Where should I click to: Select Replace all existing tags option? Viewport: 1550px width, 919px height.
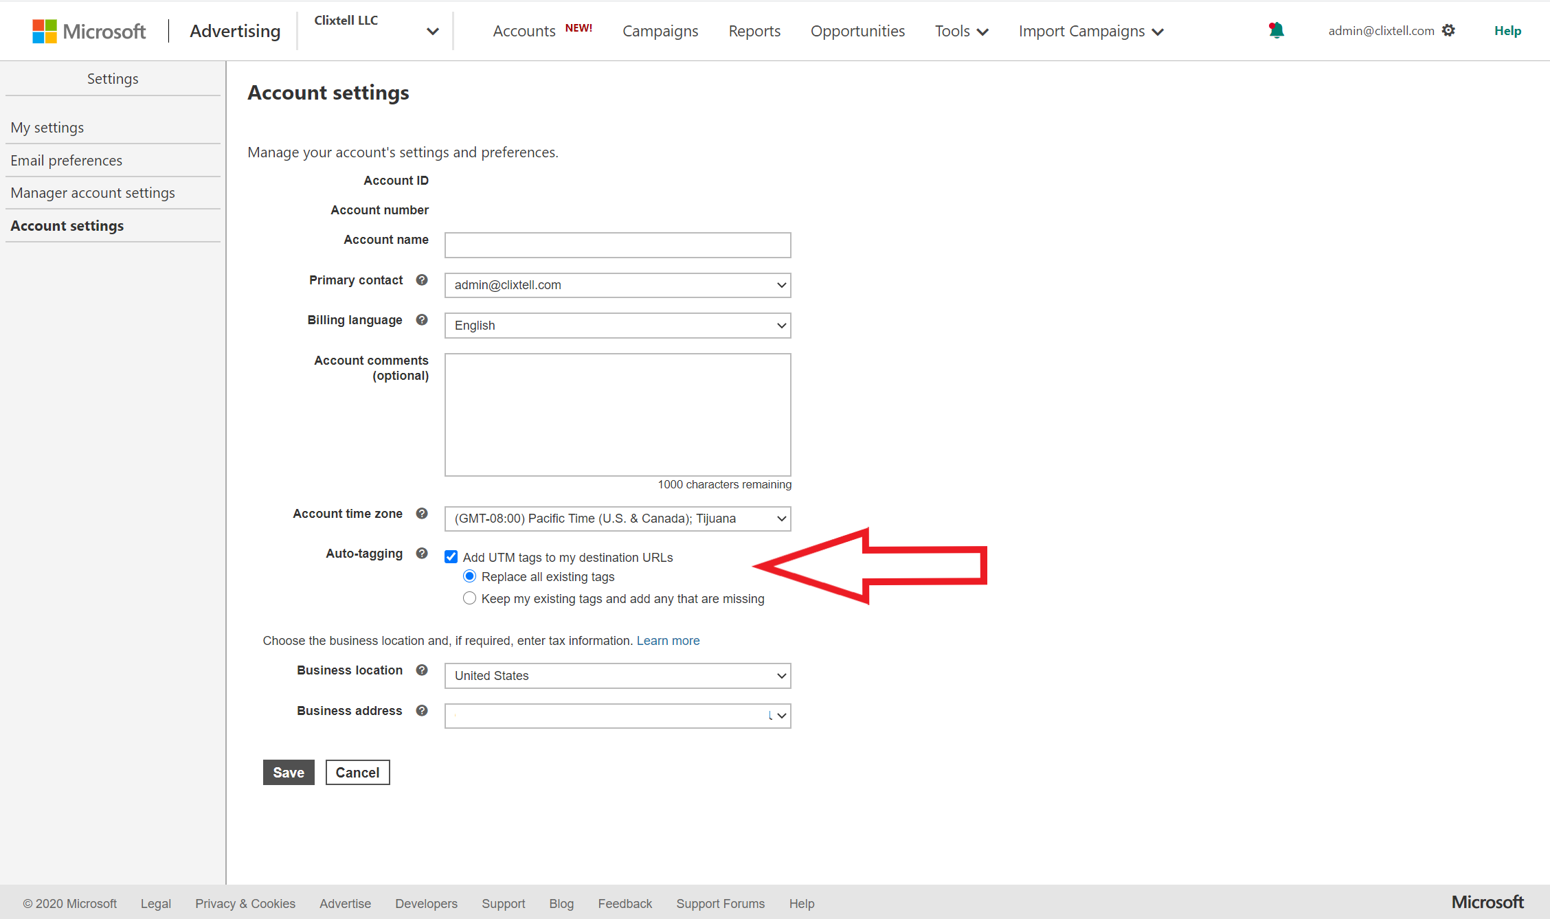coord(469,576)
